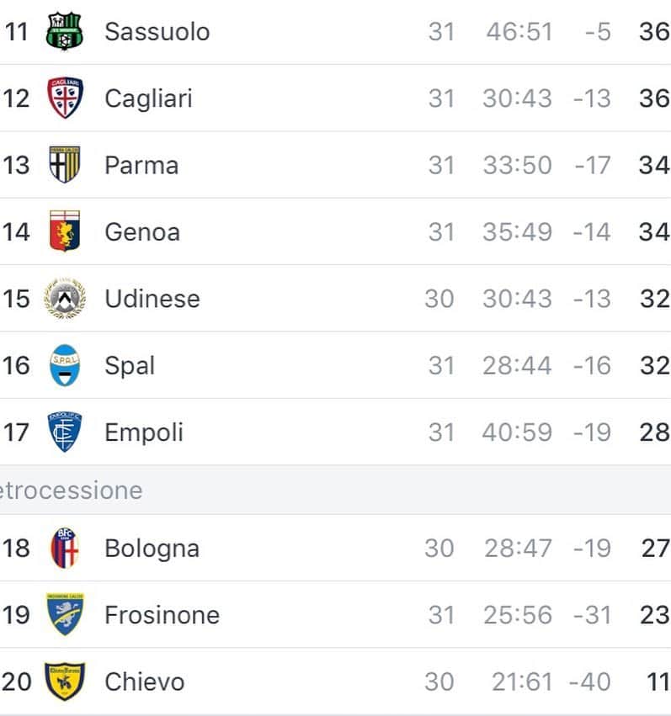Screen dimensions: 671x716
Task: Open the Cagliari team name
Action: (x=148, y=98)
